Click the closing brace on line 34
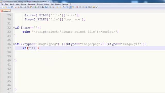 pyautogui.click(x=16, y=36)
